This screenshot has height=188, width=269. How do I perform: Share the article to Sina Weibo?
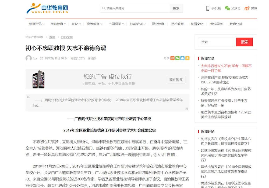point(173,58)
